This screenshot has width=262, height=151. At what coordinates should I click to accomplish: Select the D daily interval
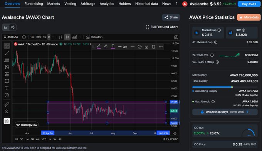[49, 37]
